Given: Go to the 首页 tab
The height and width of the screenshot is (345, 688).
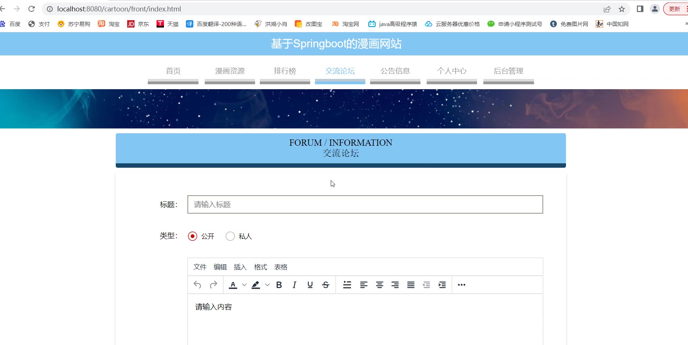Looking at the screenshot, I should (173, 72).
